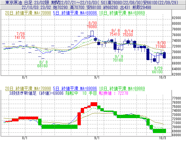The height and width of the screenshot is (142, 186).
Task: Click the 20日 終値平滑 MA=70998 legend in upper chart
Action: [x=28, y=13]
